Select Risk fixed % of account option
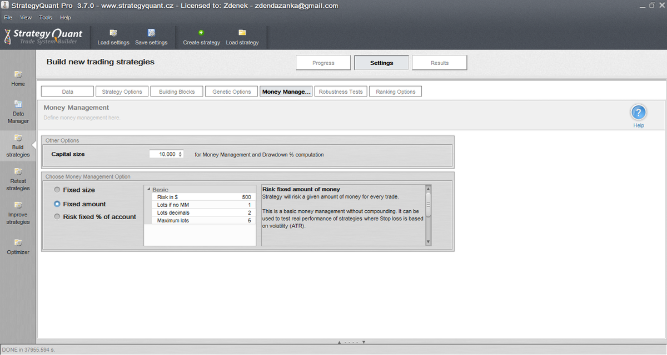This screenshot has width=667, height=355. click(x=57, y=217)
